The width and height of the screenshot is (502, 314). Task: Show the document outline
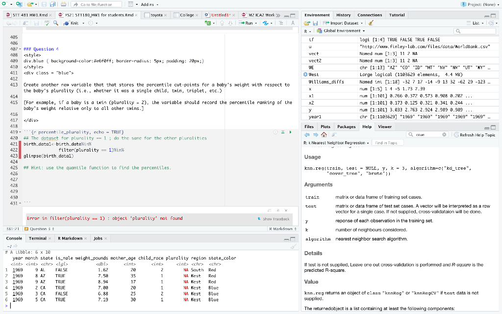[281, 23]
